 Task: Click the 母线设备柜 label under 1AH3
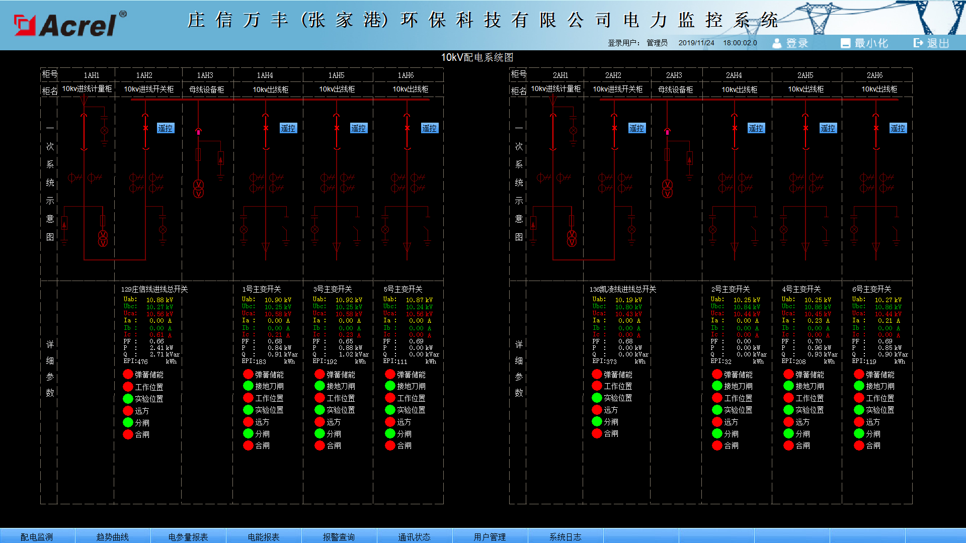(x=206, y=89)
